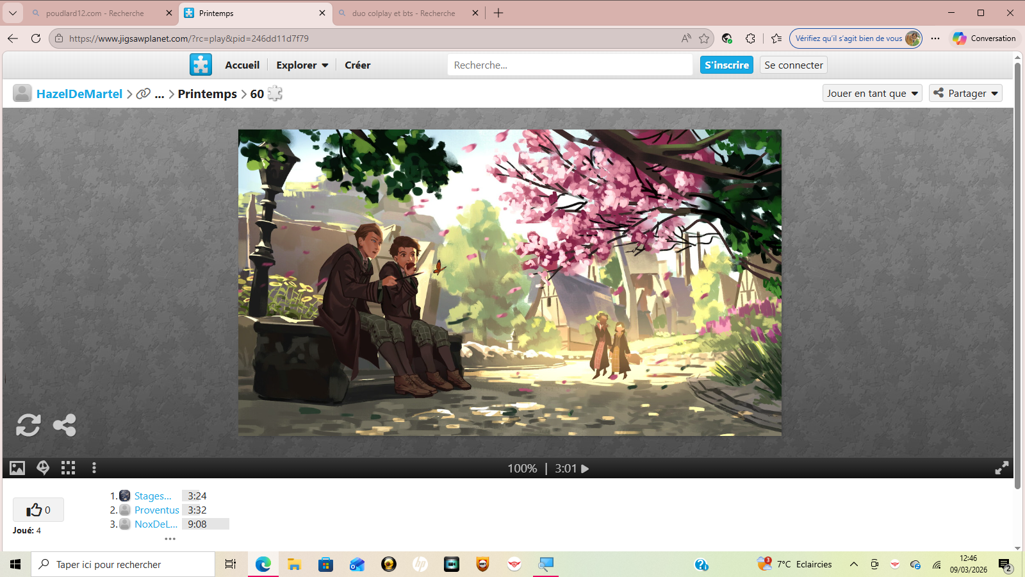
Task: Open HazelDeMartel's avatar icon
Action: point(22,94)
